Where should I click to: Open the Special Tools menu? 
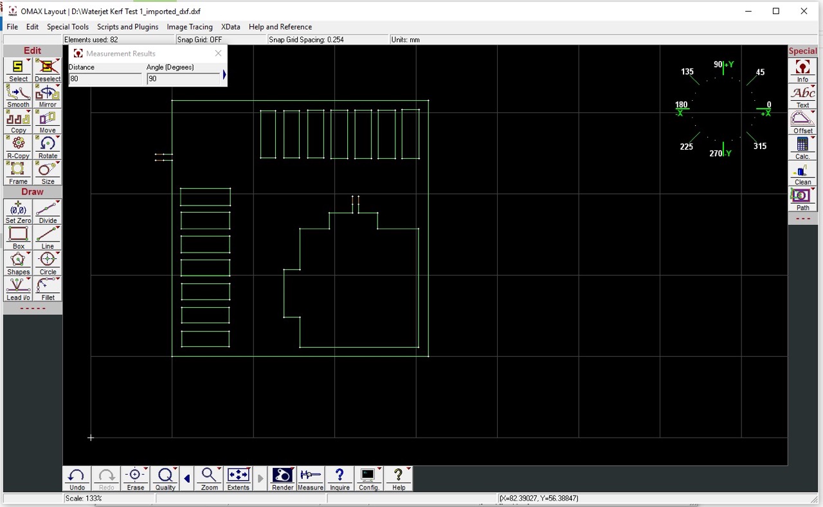click(x=68, y=27)
